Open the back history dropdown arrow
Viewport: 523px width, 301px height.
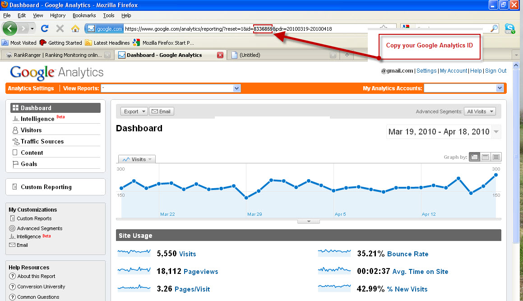(x=32, y=29)
